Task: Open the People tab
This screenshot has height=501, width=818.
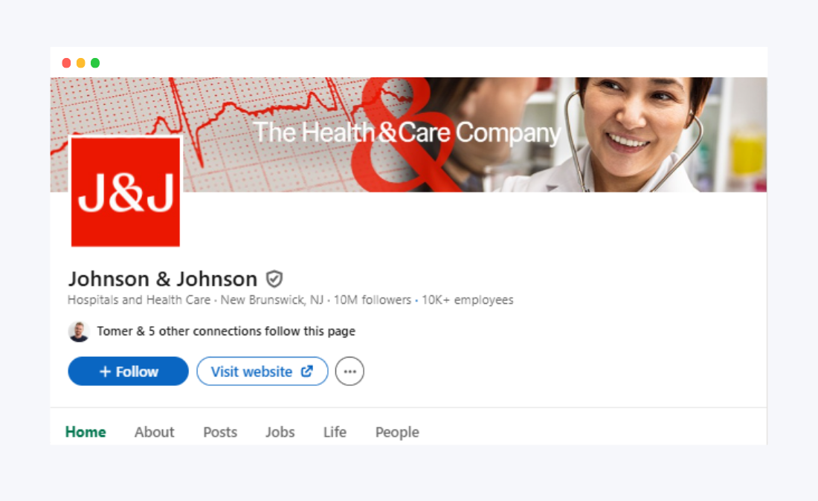Action: (398, 432)
